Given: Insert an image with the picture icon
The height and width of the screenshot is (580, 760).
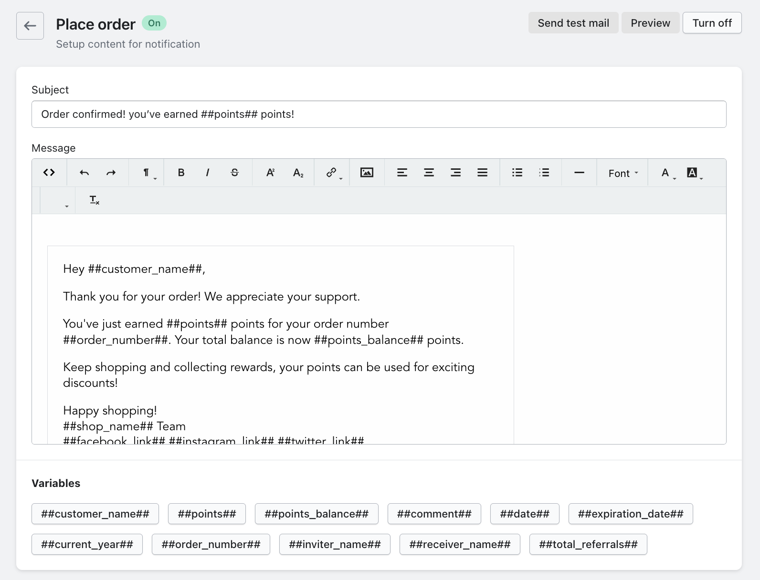Looking at the screenshot, I should click(x=367, y=173).
